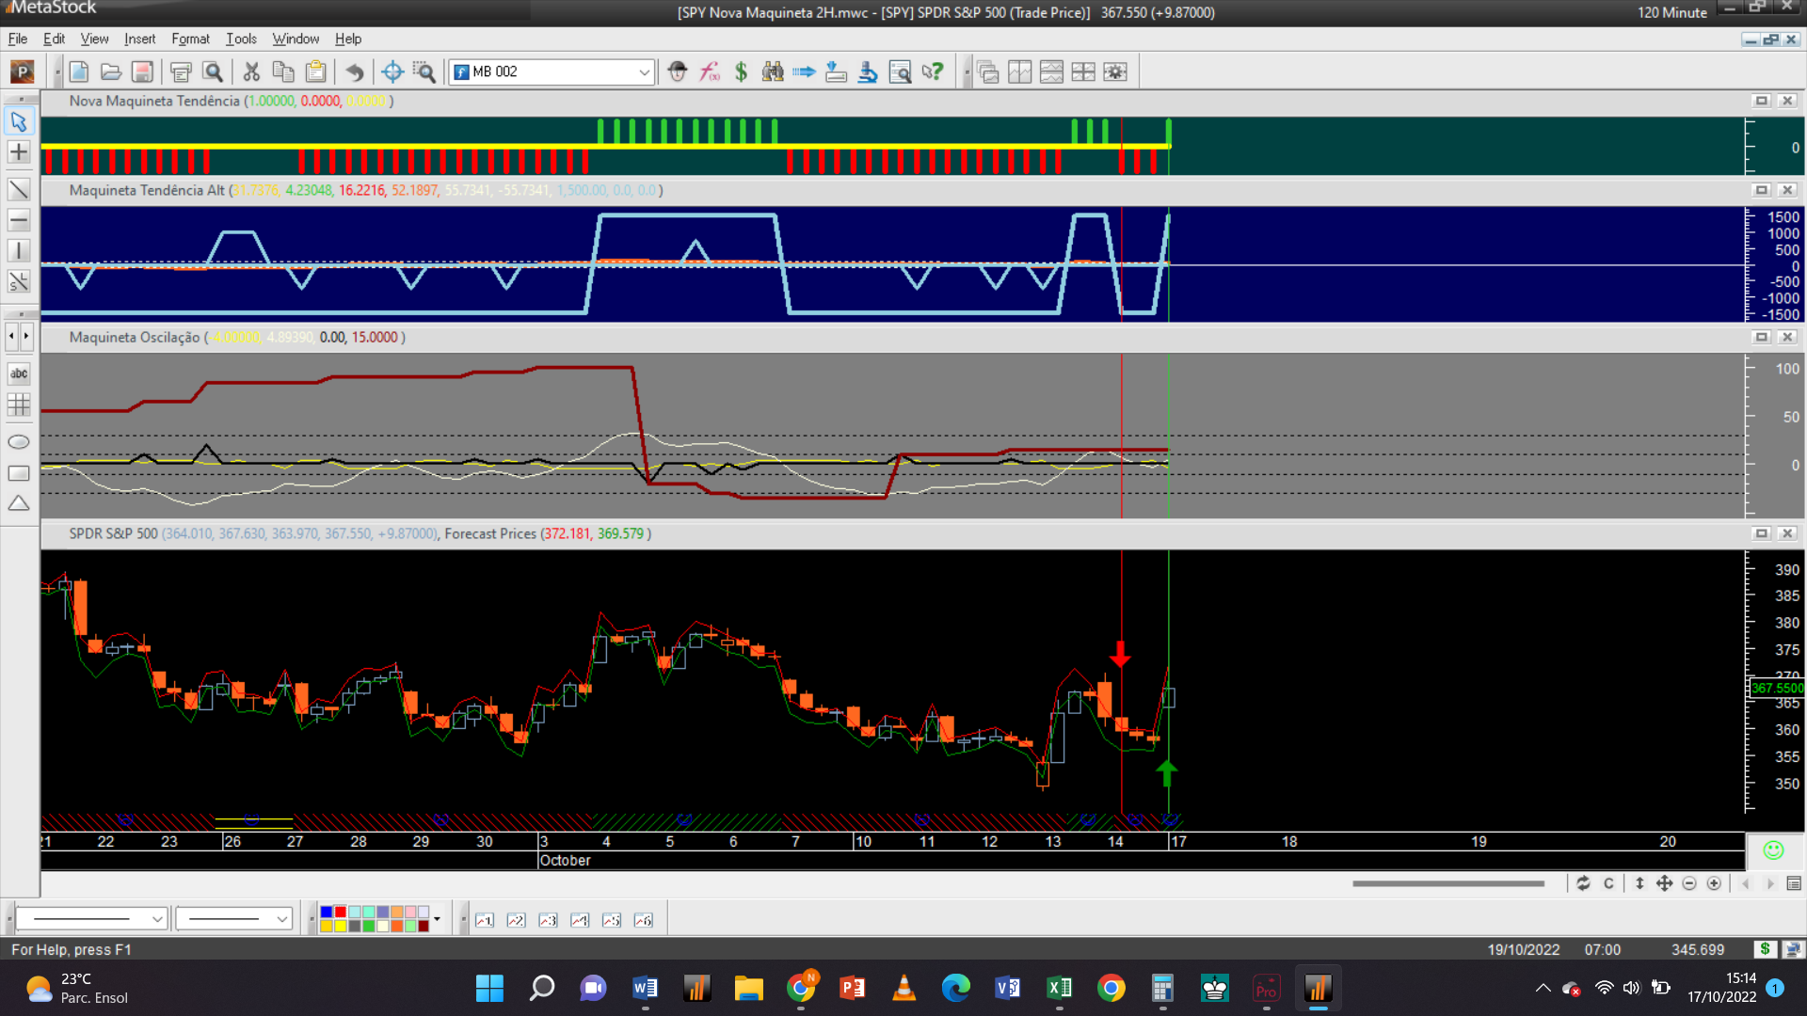Select chart layout 3 button
The height and width of the screenshot is (1016, 1807).
(x=548, y=920)
